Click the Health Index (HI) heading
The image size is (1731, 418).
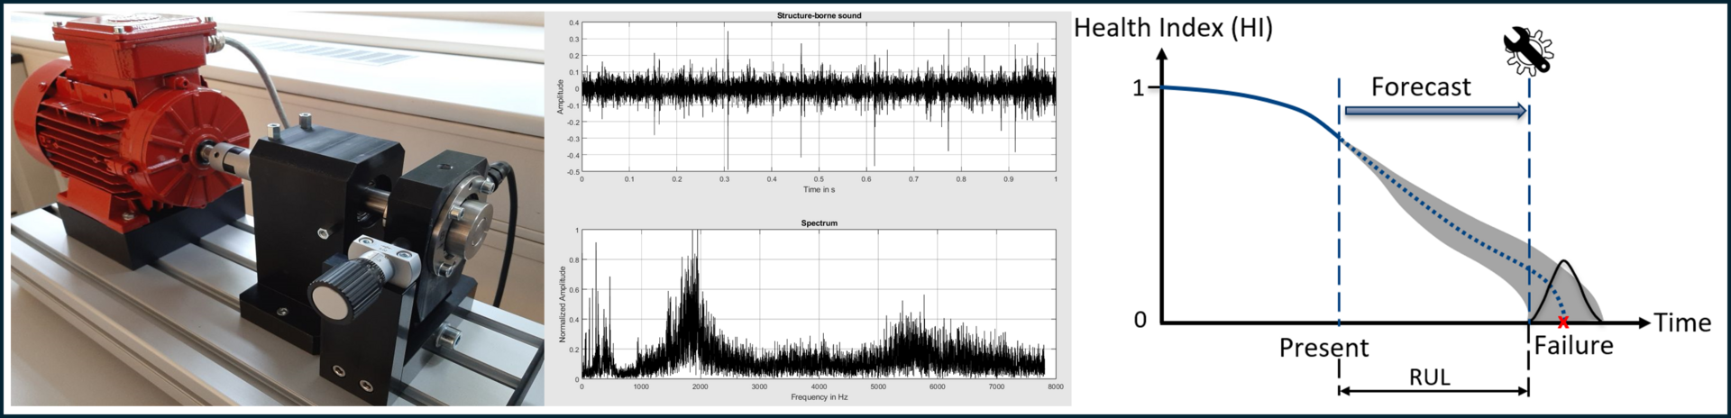pos(1173,28)
